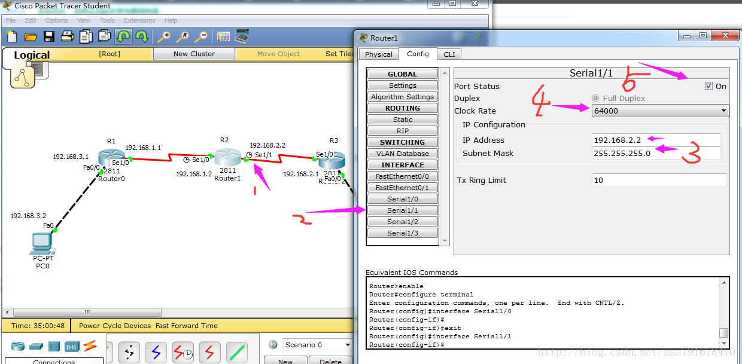
Task: Select the Connections lightning bolt category icon
Action: point(90,345)
